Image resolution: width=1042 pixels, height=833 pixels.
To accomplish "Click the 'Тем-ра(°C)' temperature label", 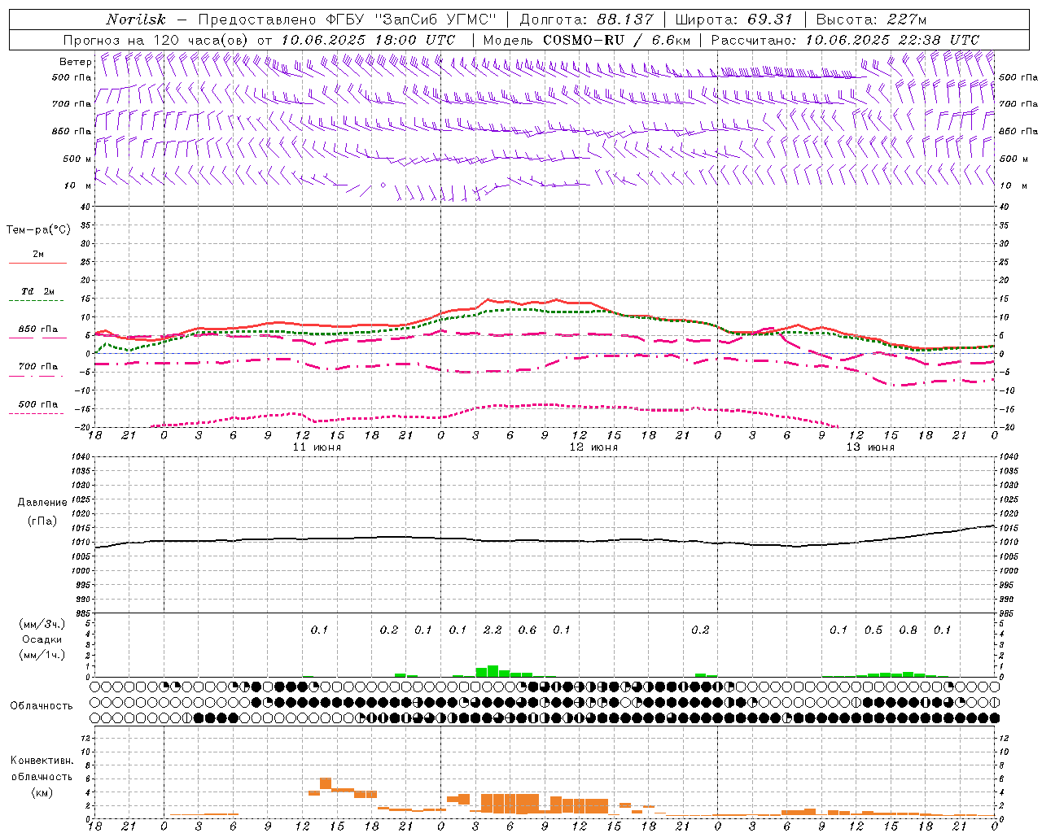I will pos(38,230).
